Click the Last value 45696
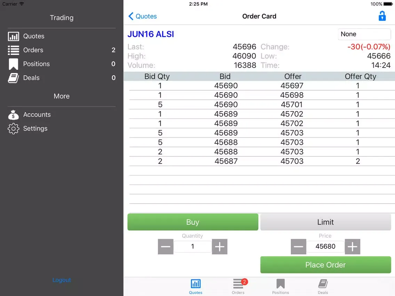The height and width of the screenshot is (296, 395). coord(244,47)
